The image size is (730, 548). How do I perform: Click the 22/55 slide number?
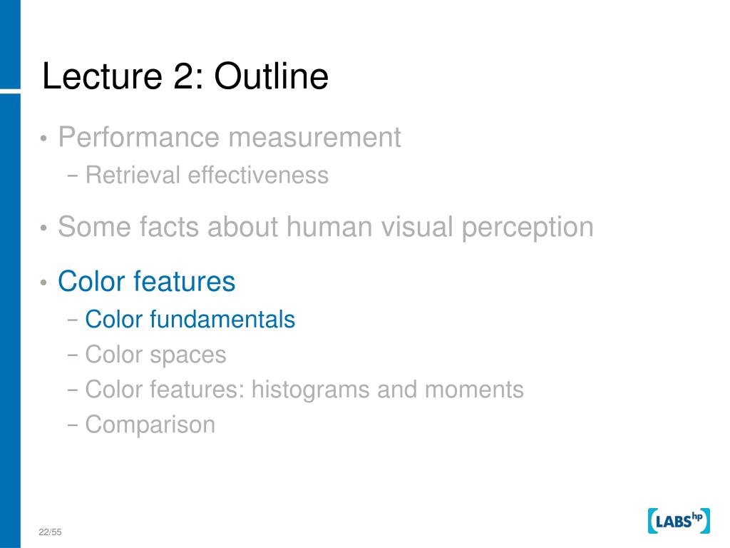50,532
